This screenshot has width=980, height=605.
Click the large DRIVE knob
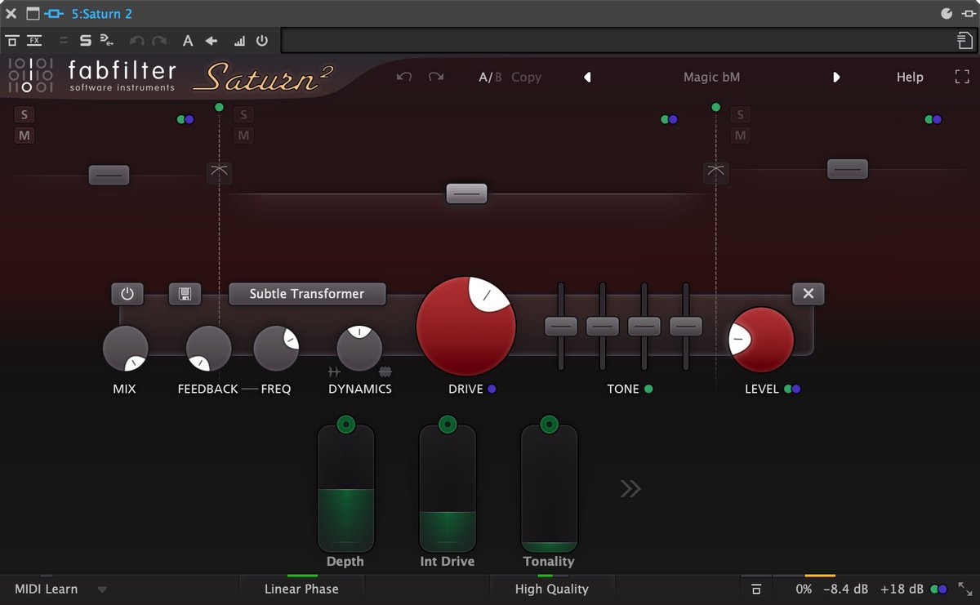(465, 326)
